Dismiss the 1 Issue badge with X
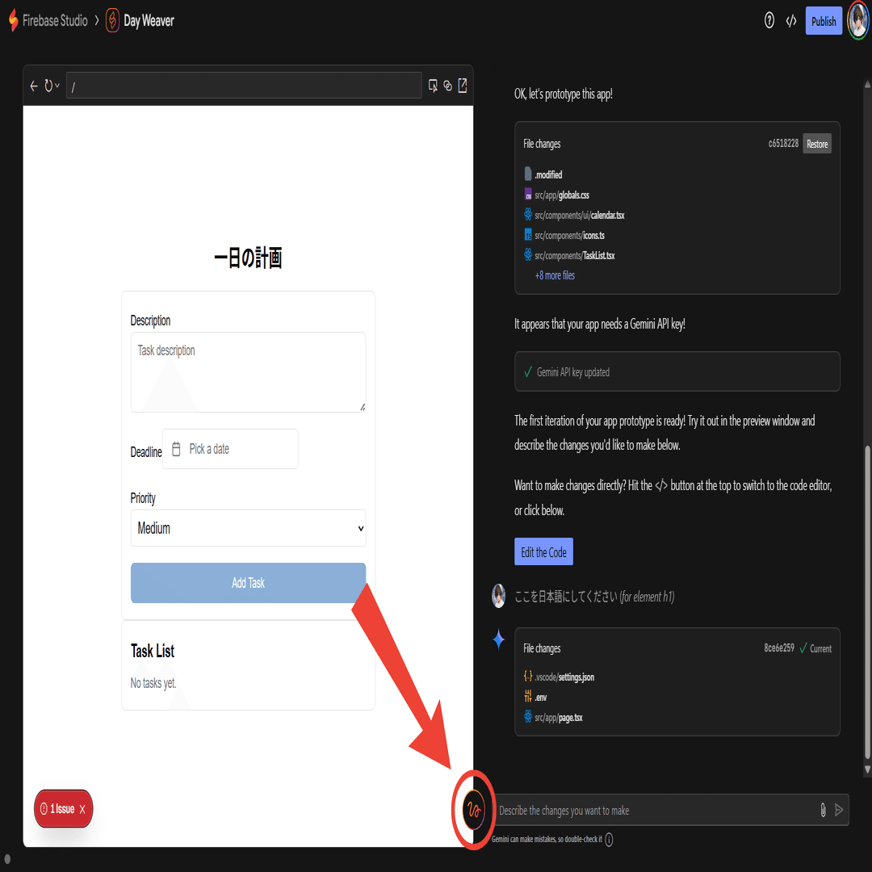 (x=82, y=809)
